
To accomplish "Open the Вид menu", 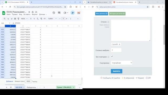I will point(20,14).
